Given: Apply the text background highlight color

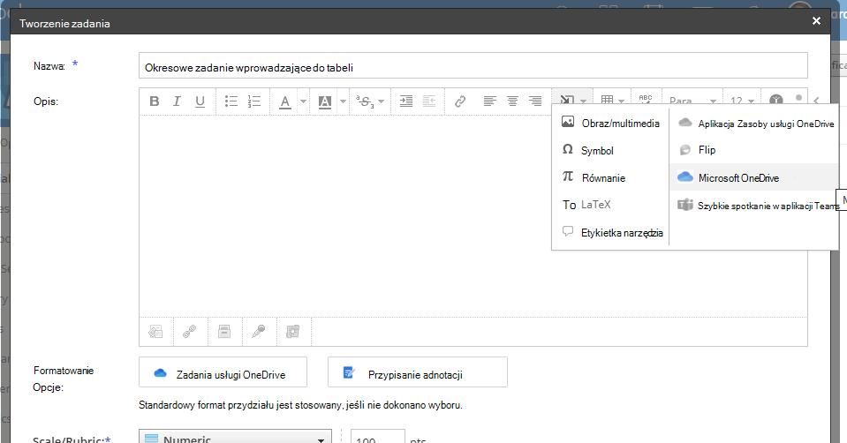Looking at the screenshot, I should 325,101.
